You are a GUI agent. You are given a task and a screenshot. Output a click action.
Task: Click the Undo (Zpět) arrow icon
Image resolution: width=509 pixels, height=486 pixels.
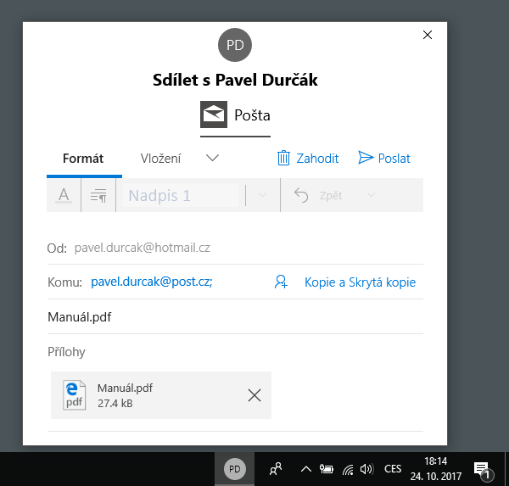301,196
